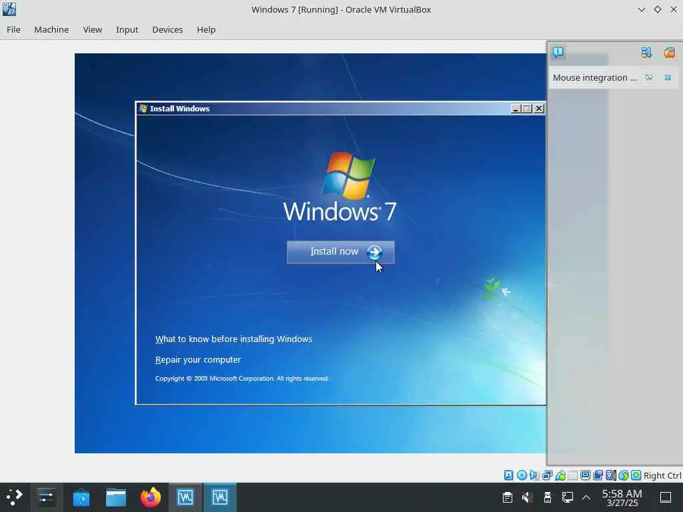
Task: Click Repair your computer link
Action: pyautogui.click(x=197, y=359)
